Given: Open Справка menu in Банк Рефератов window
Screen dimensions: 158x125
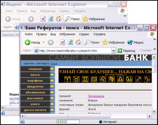Looking at the screenshot, I should point(99,34).
